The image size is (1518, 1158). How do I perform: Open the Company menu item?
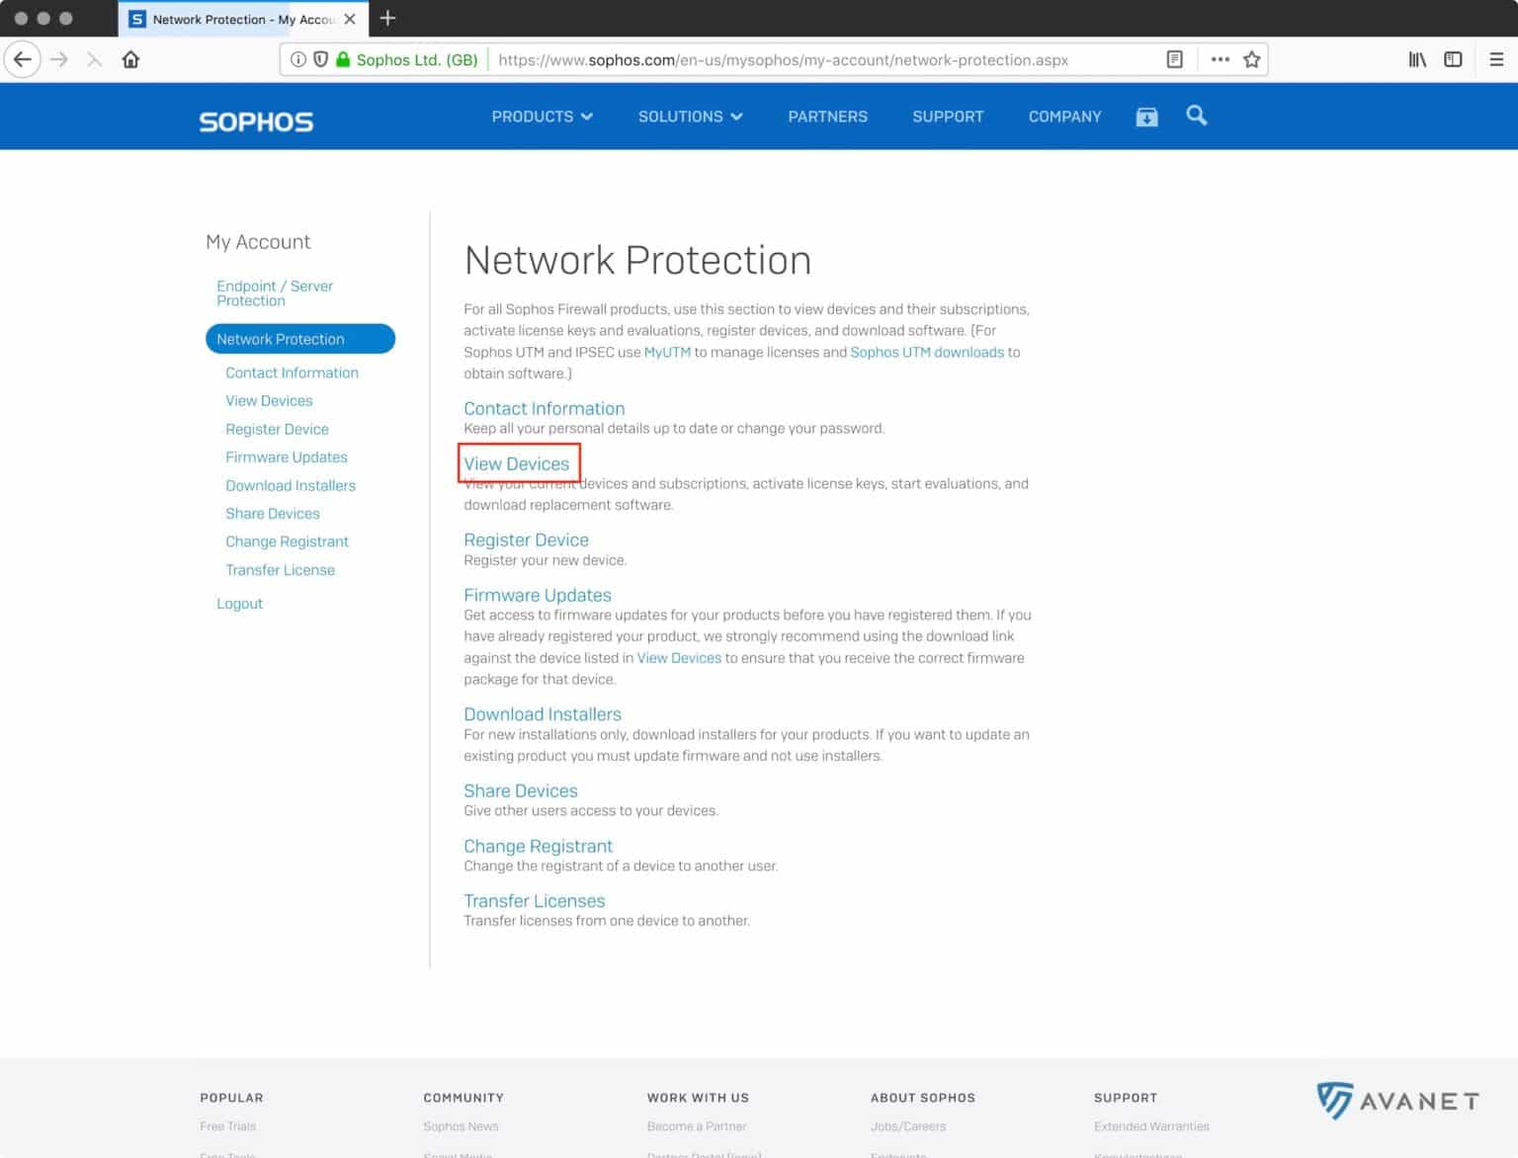(1064, 116)
